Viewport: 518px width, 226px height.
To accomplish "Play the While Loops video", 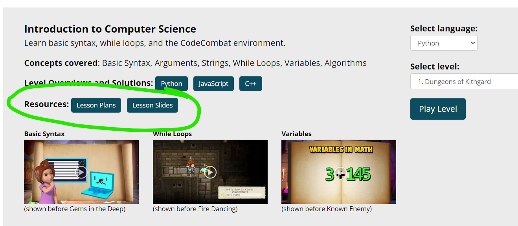I will tap(210, 172).
